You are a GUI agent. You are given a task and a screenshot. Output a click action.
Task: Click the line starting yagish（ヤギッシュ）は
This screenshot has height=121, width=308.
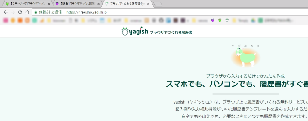click(x=241, y=102)
